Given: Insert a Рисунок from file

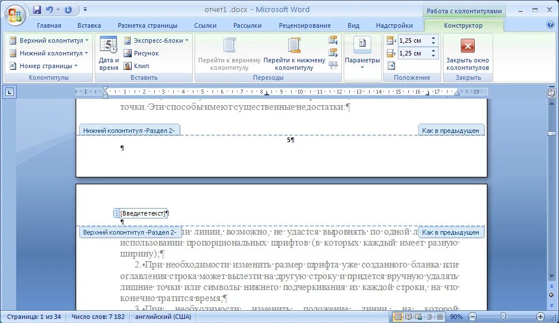Looking at the screenshot, I should tap(141, 53).
